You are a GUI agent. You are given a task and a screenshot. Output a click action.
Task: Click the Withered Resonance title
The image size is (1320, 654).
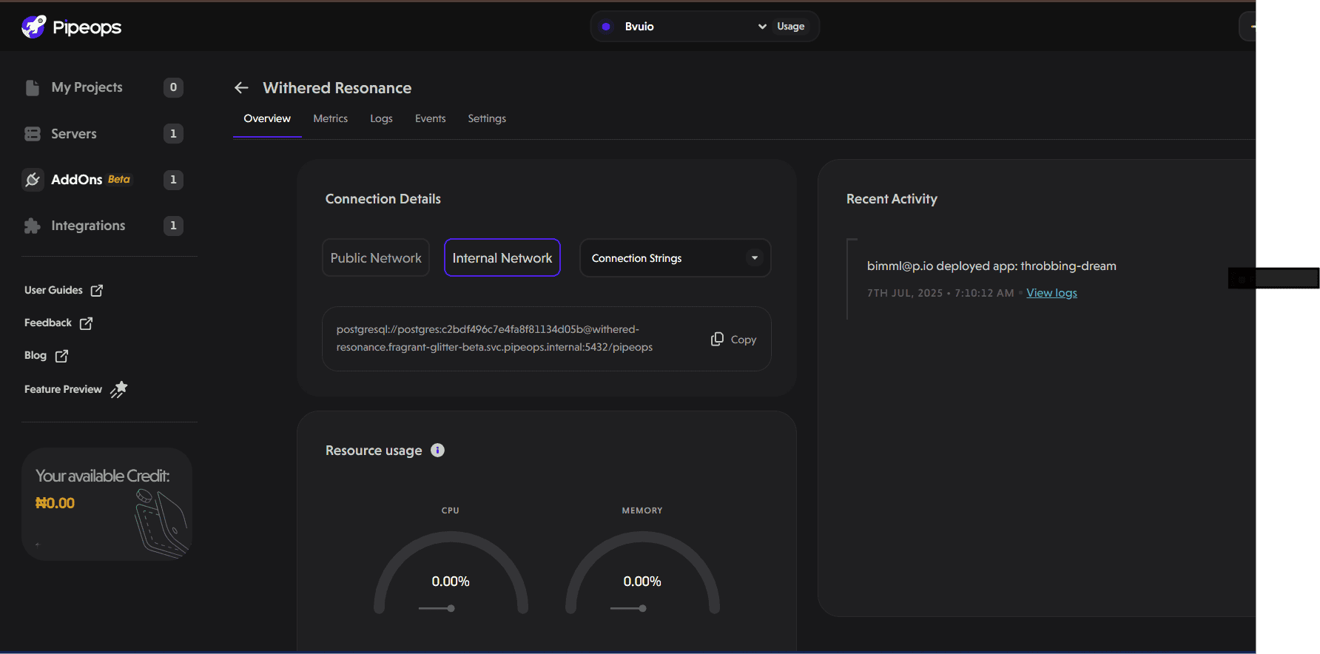pos(337,88)
